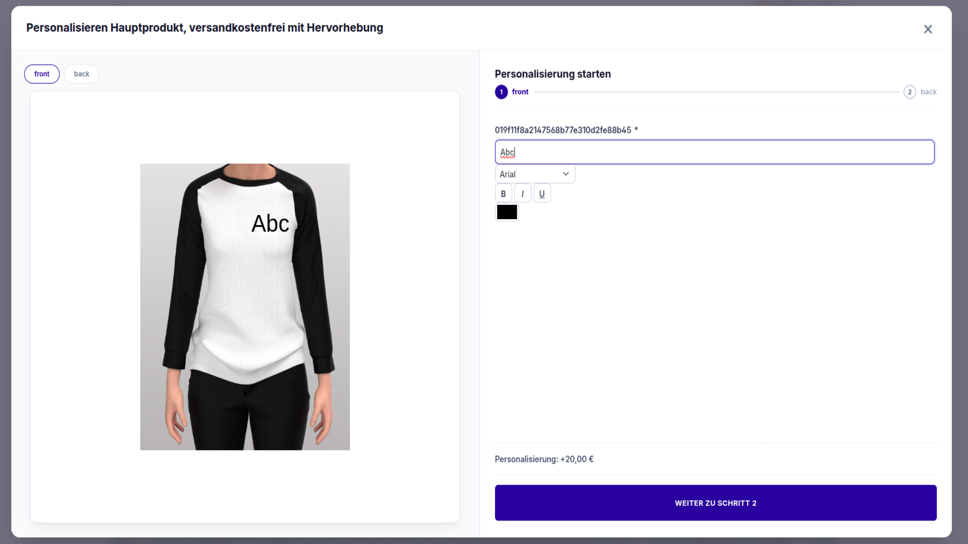The height and width of the screenshot is (544, 968).
Task: Switch to the back view pill tab
Action: click(x=82, y=74)
